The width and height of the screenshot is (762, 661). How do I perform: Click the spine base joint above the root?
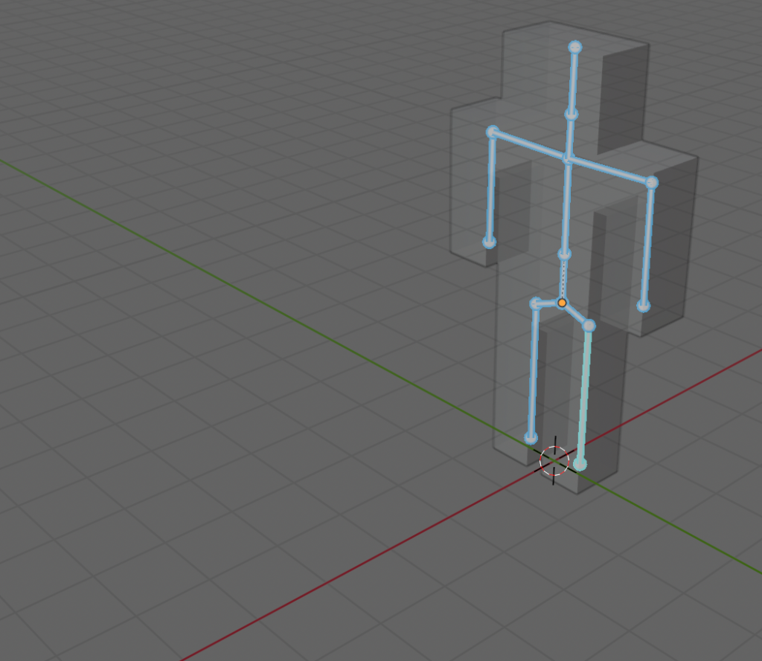coord(565,254)
